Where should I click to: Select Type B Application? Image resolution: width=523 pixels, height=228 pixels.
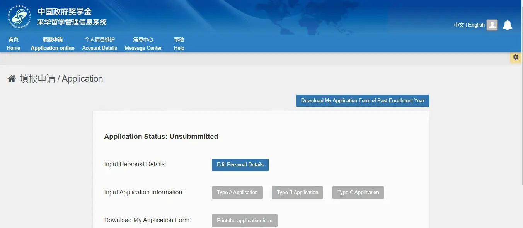coord(298,193)
